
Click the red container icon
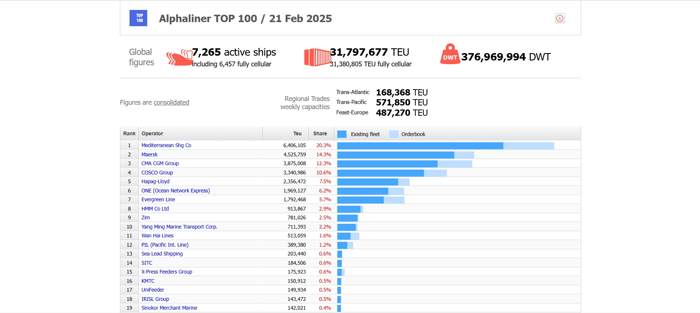coord(317,57)
